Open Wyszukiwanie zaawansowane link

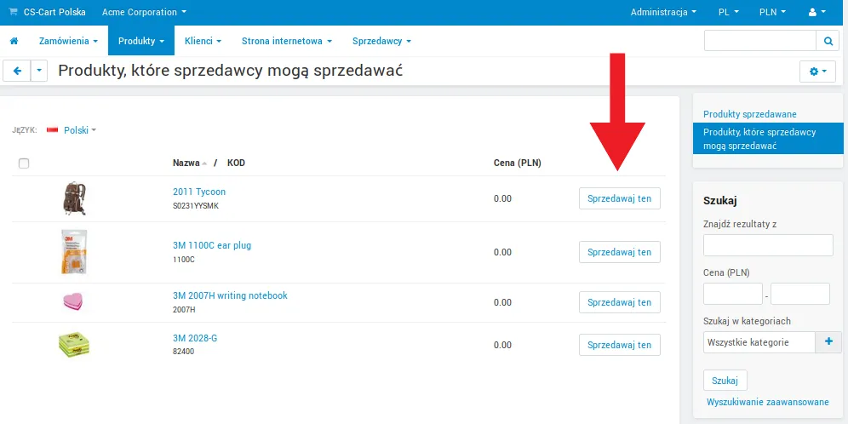coord(767,403)
